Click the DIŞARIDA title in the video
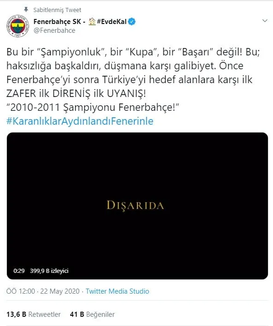This screenshot has height=326, width=273. coord(135,205)
